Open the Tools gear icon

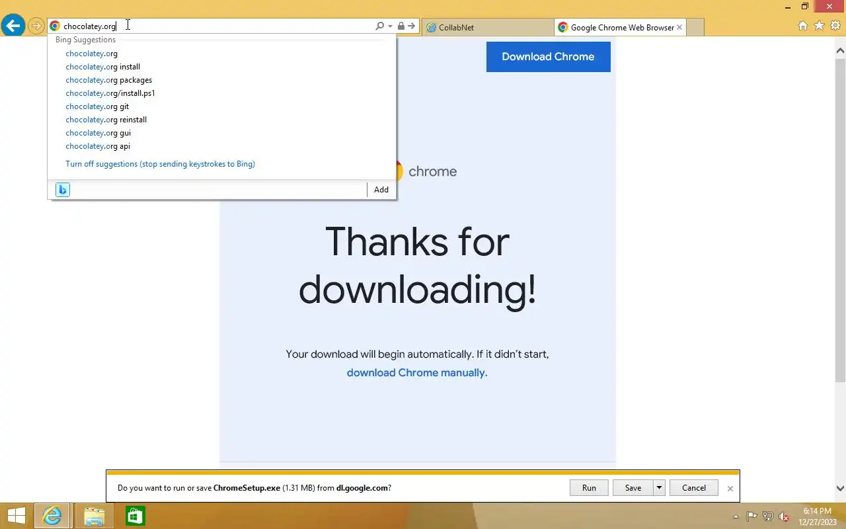pos(835,26)
